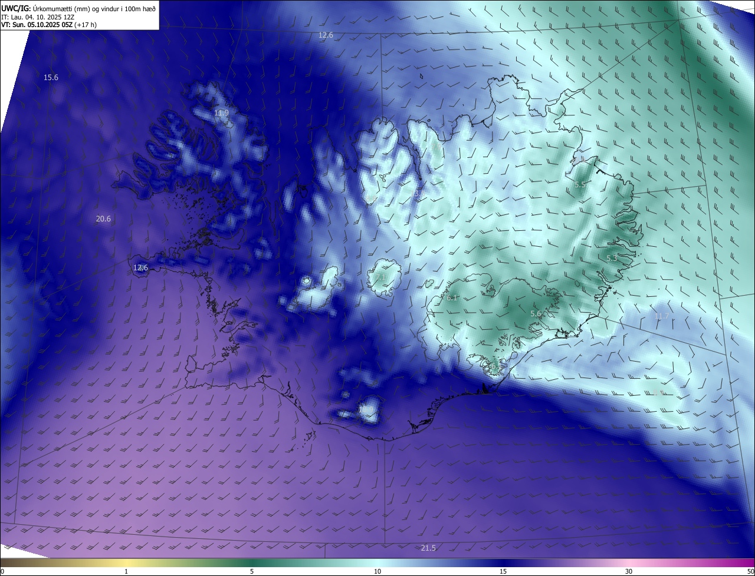Click the title "Úrkomumætti (mm) og vindur í 100m hæð"
The image size is (755, 576).
[x=94, y=8]
